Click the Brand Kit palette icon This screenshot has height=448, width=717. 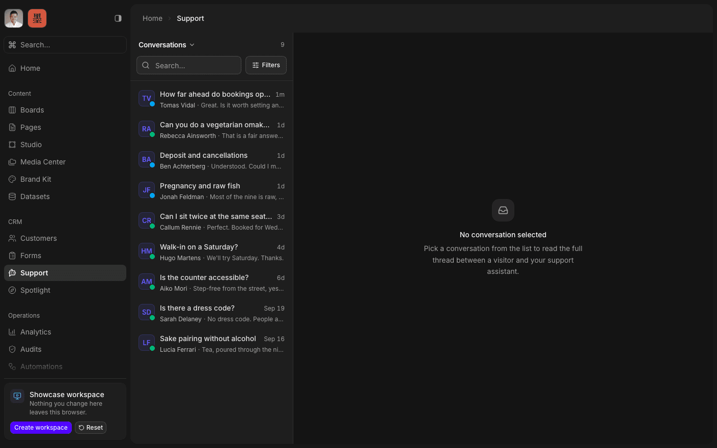[12, 179]
